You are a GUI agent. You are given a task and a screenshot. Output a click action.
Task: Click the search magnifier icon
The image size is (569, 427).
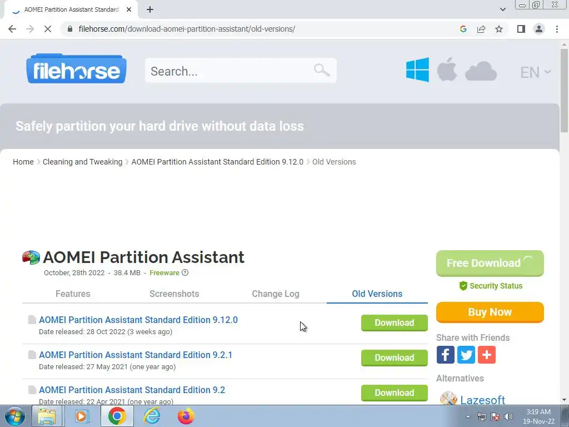(x=322, y=70)
